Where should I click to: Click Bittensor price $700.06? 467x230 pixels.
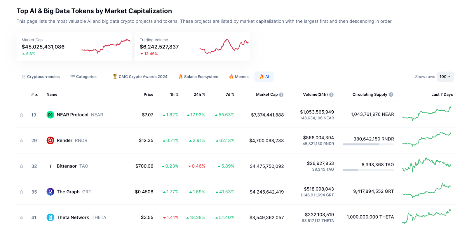point(144,166)
